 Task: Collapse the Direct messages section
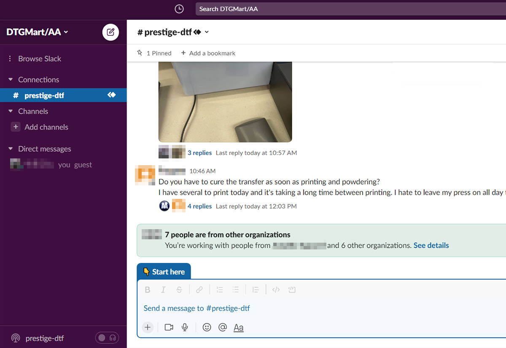click(x=11, y=149)
